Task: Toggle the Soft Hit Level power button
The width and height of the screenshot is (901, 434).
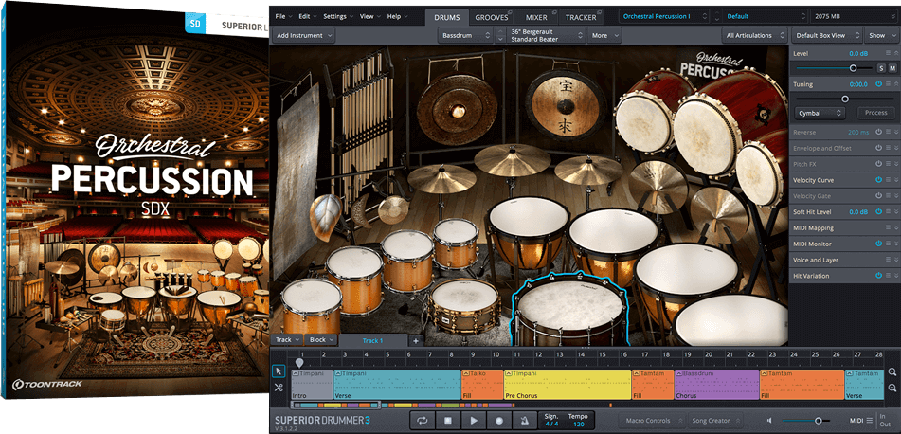Action: [878, 212]
